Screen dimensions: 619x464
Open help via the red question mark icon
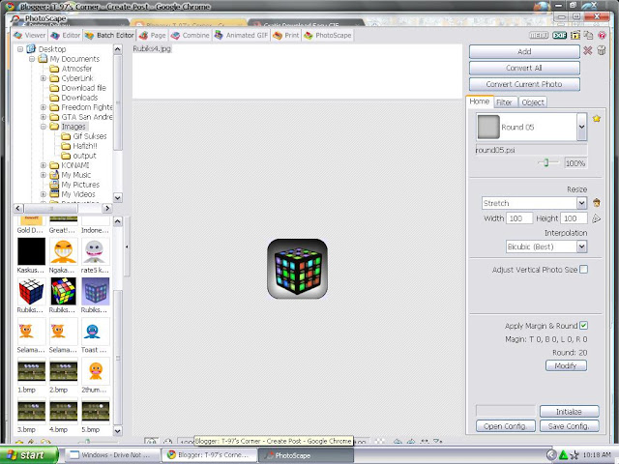(x=602, y=35)
